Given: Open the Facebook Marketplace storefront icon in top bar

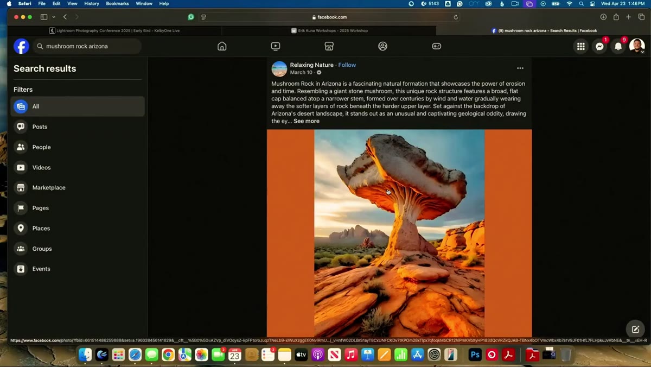Looking at the screenshot, I should [x=329, y=46].
